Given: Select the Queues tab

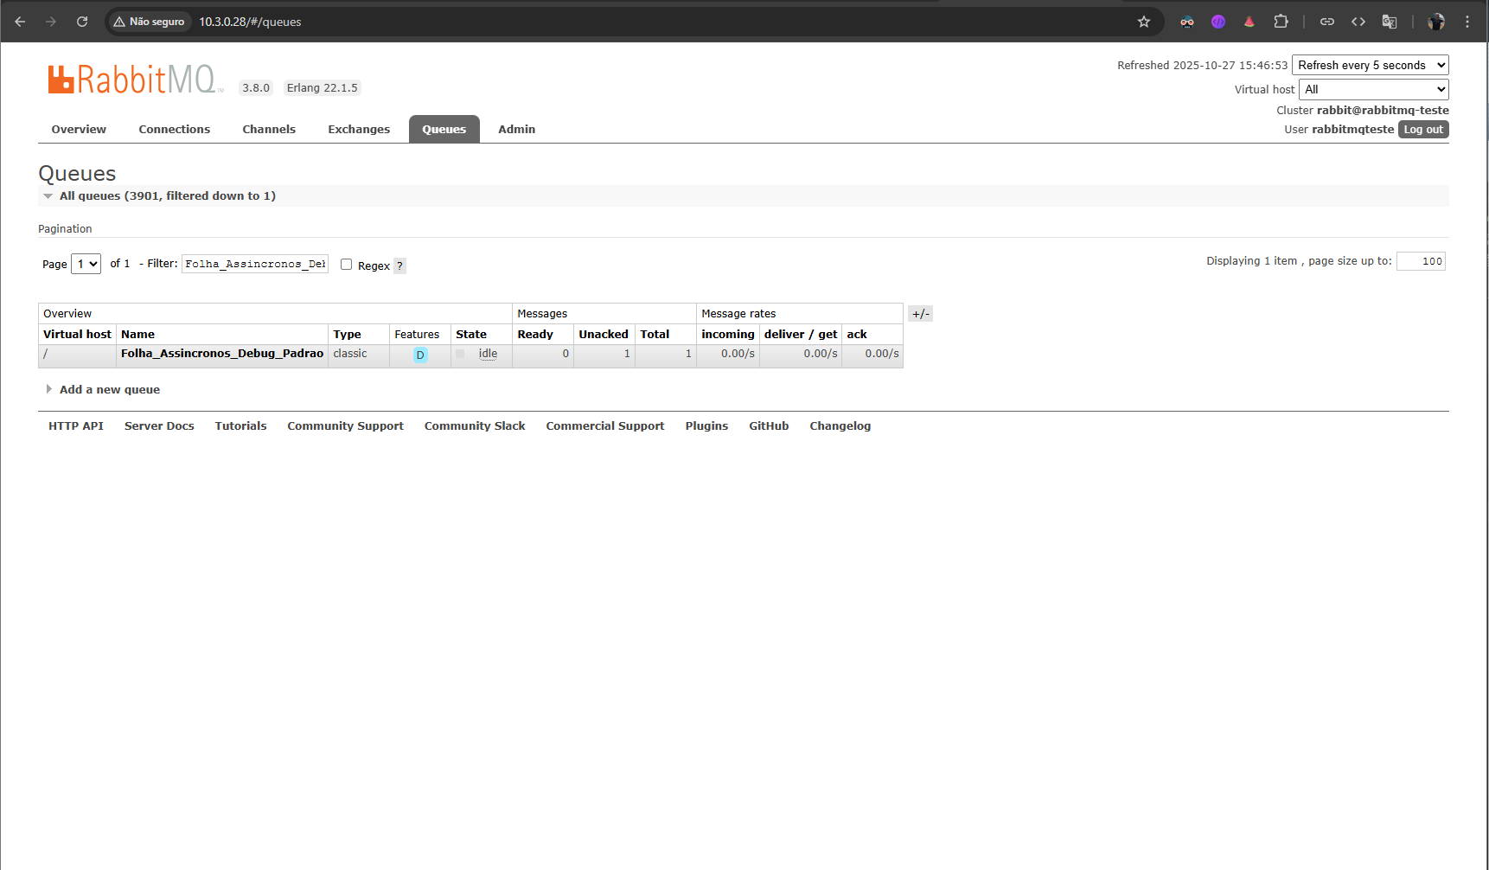Looking at the screenshot, I should [x=444, y=130].
